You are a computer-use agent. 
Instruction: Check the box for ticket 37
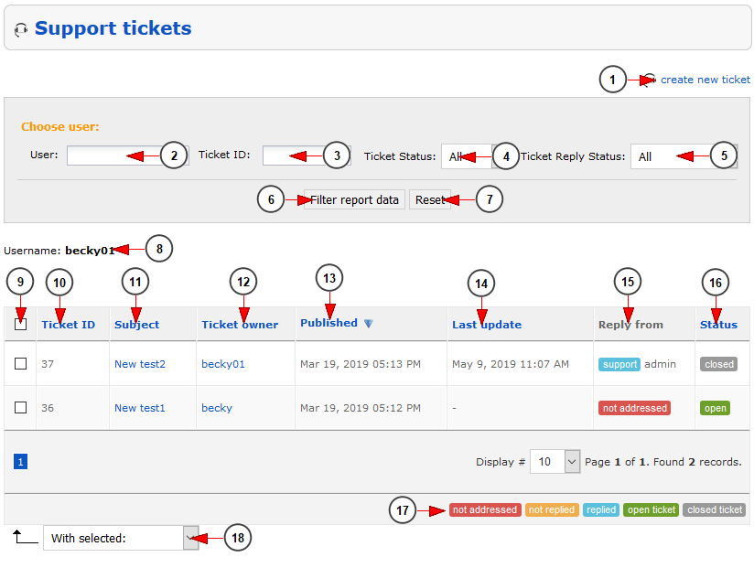pos(21,364)
